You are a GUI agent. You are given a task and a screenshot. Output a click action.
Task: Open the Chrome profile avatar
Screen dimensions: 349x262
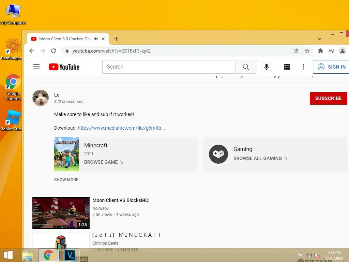(x=343, y=51)
